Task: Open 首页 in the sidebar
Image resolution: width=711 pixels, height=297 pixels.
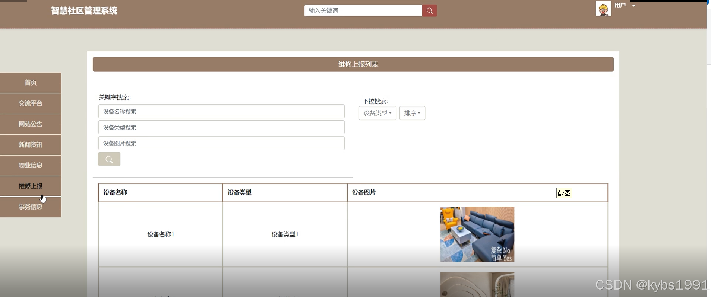Action: tap(31, 83)
